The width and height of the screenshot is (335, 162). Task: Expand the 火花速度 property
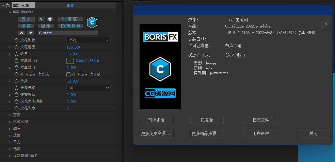coord(10,47)
